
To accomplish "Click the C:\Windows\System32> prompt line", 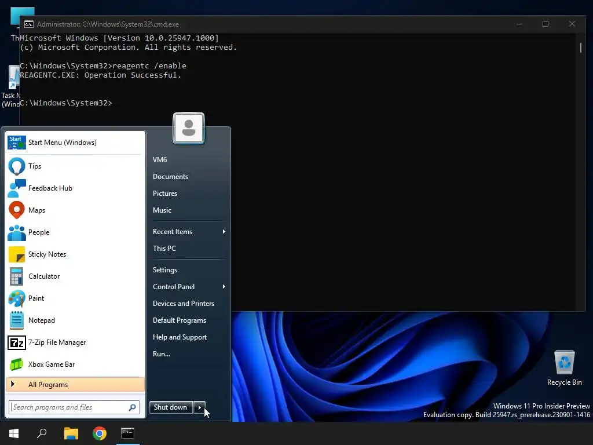I will coord(66,103).
